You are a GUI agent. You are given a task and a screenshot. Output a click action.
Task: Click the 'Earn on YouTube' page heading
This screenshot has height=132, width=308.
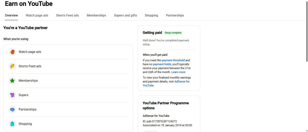[29, 4]
